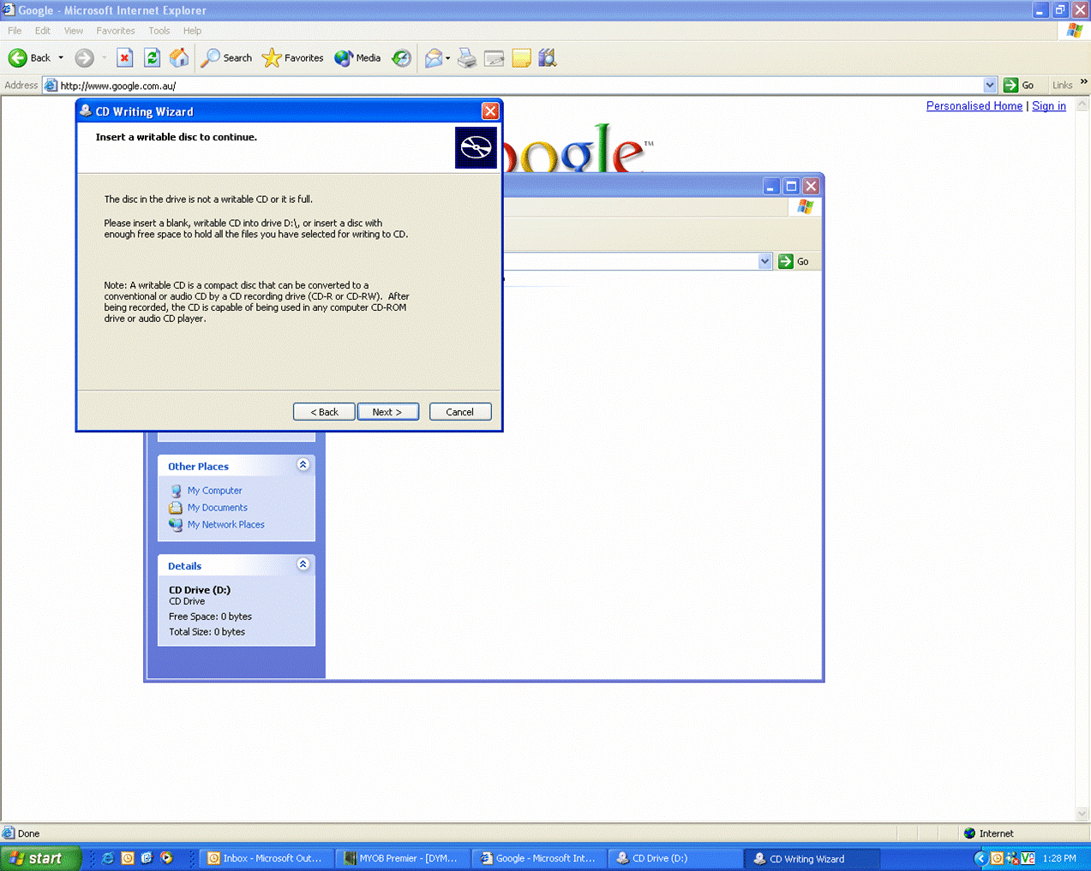Switch to Inbox - Microsoft Outlook taskbar button
Viewport: 1091px width, 871px height.
[x=267, y=858]
